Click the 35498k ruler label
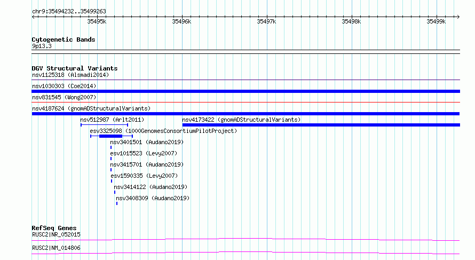 point(351,21)
